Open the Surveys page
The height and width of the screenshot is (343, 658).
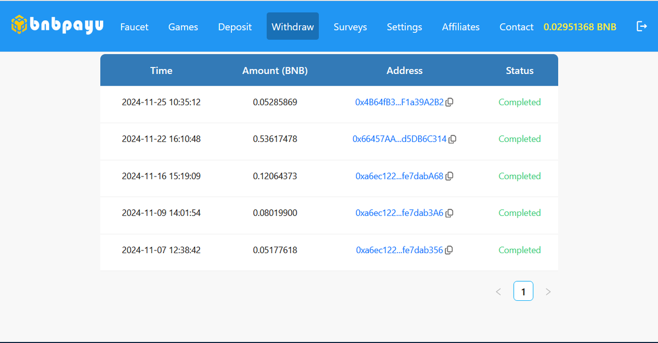pyautogui.click(x=350, y=27)
